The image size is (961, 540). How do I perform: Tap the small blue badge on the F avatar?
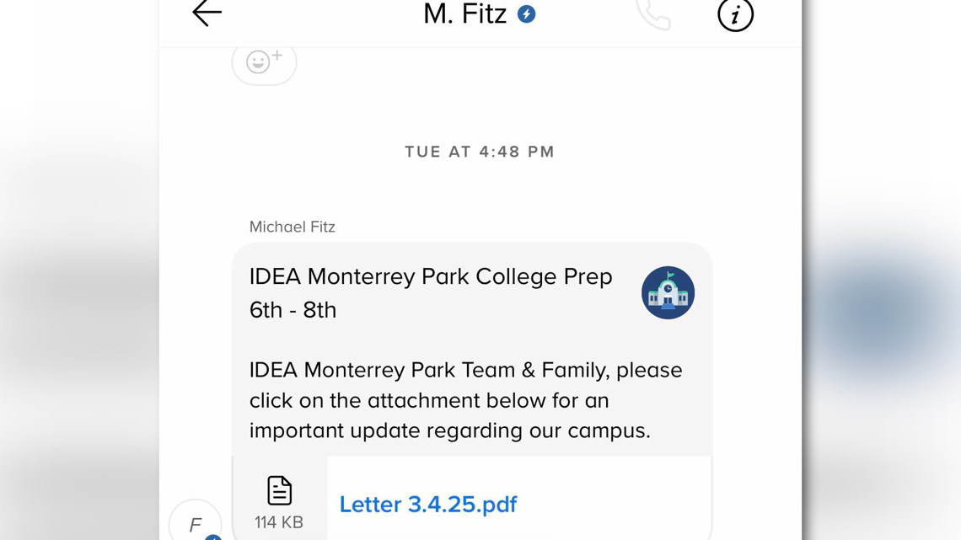click(x=212, y=537)
